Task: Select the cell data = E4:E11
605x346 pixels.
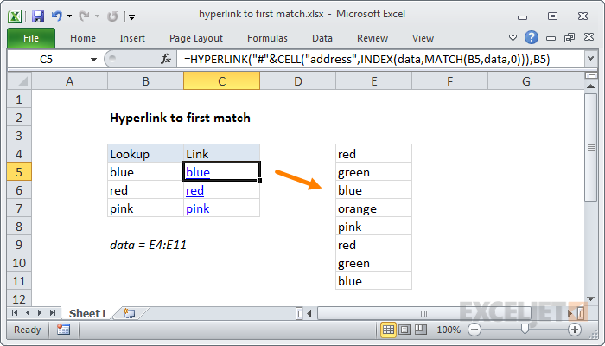Action: pyautogui.click(x=148, y=245)
